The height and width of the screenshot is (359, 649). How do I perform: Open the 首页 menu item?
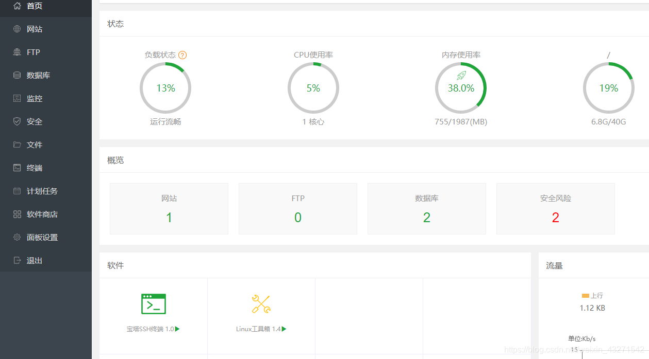(x=46, y=6)
